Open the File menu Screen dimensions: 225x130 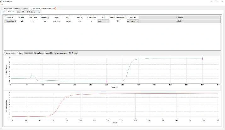point(2,4)
